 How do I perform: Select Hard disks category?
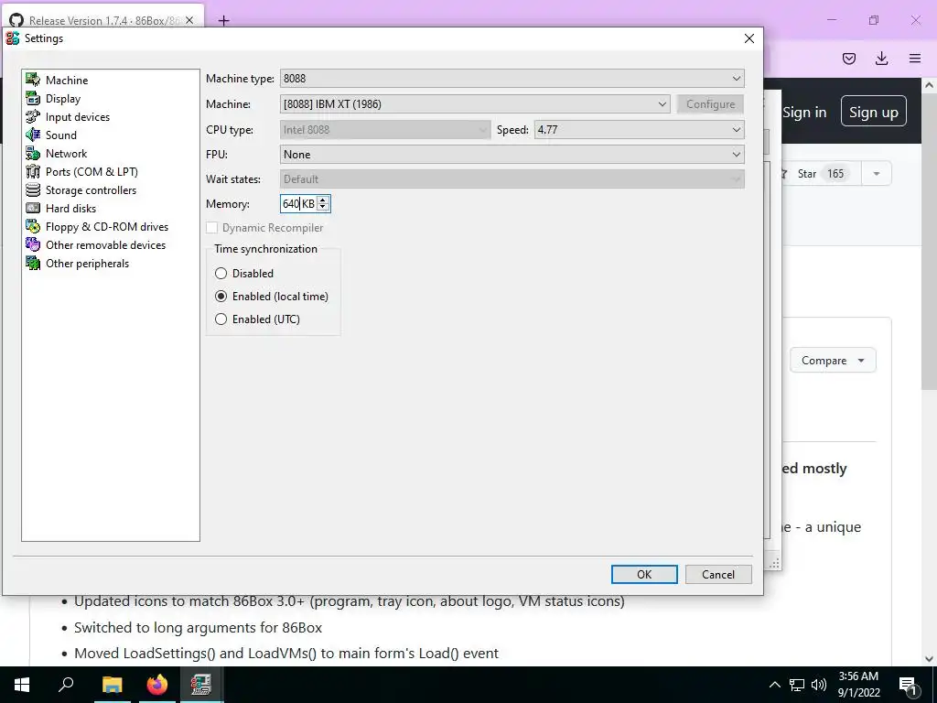point(70,209)
